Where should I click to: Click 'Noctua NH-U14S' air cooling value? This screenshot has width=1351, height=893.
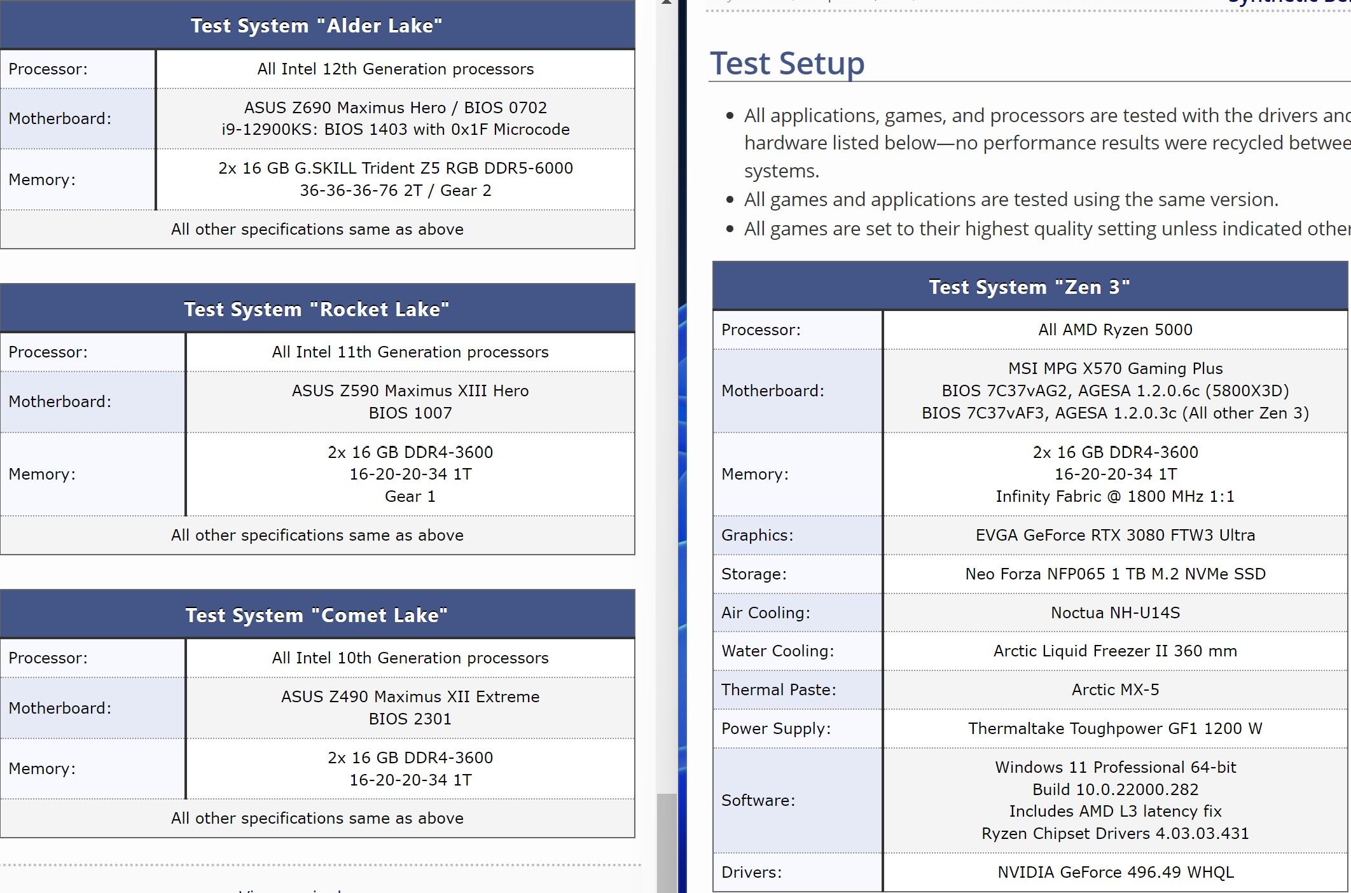[1116, 613]
